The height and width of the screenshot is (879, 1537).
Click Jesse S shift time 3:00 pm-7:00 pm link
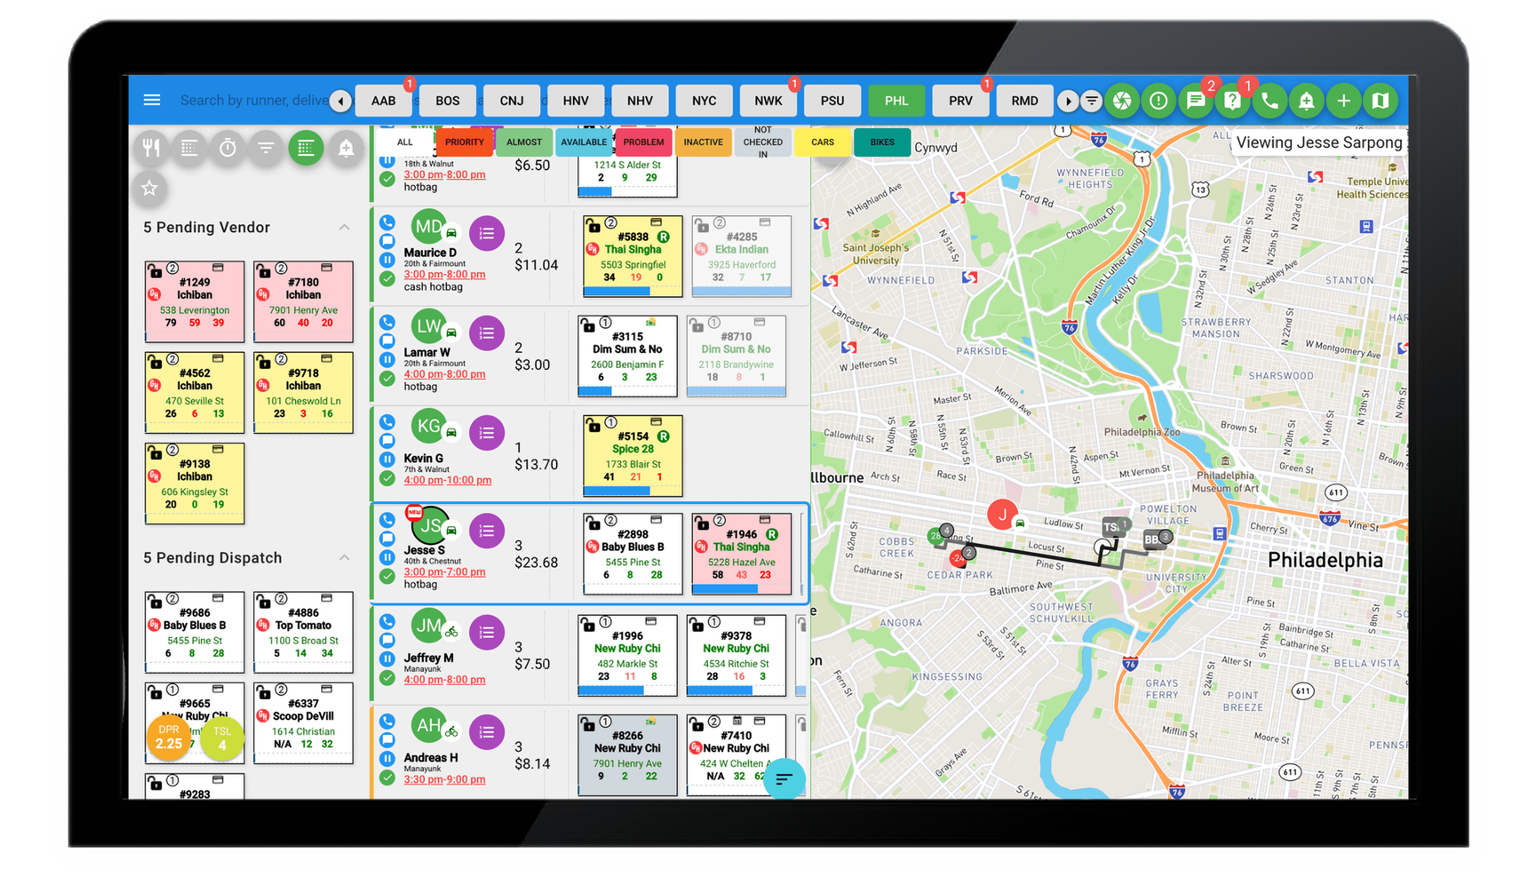click(x=444, y=572)
